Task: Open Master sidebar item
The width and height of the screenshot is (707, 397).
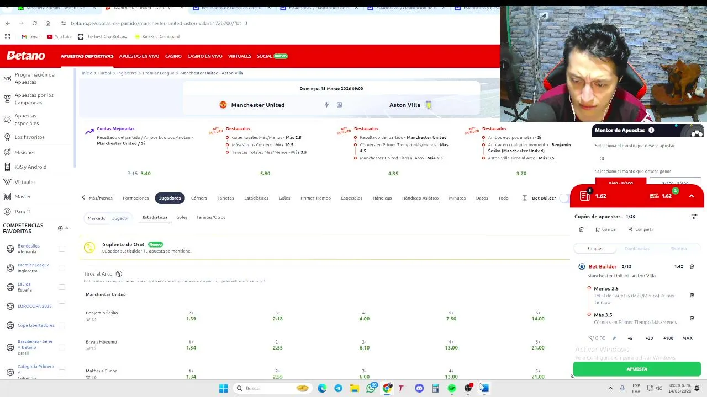Action: tap(18, 196)
